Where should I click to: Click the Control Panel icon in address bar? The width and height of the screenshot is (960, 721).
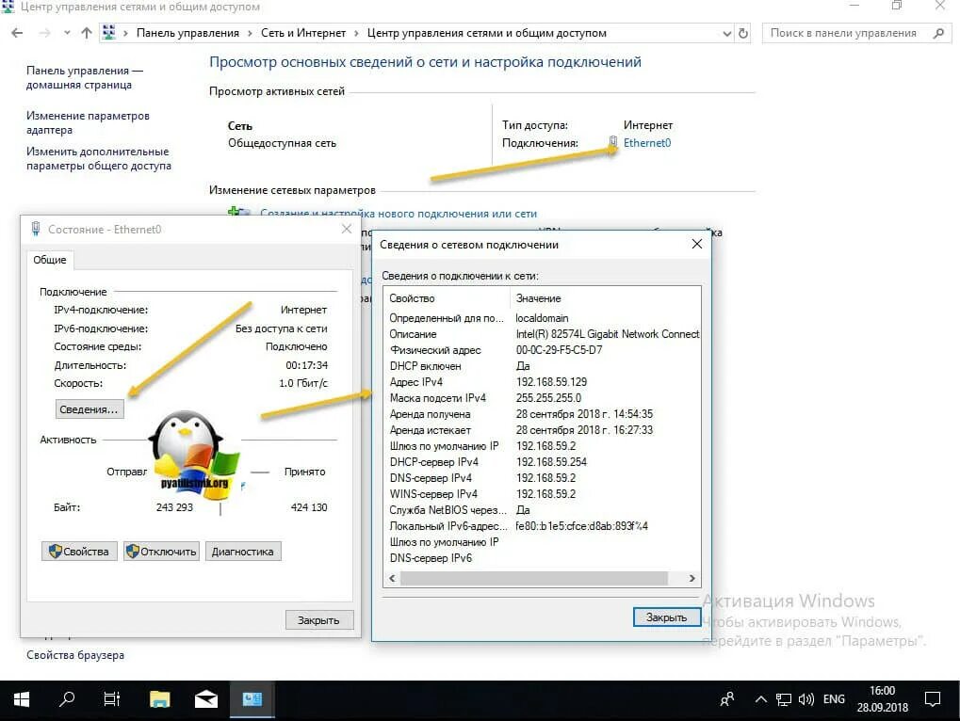108,32
